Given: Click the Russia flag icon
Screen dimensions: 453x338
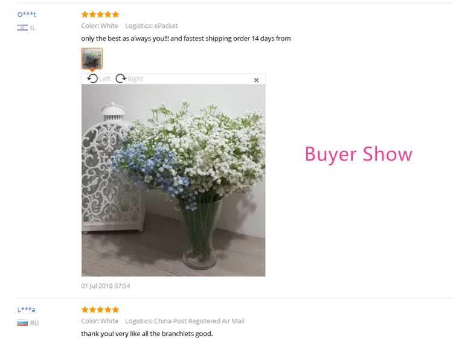Looking at the screenshot, I should click(22, 323).
